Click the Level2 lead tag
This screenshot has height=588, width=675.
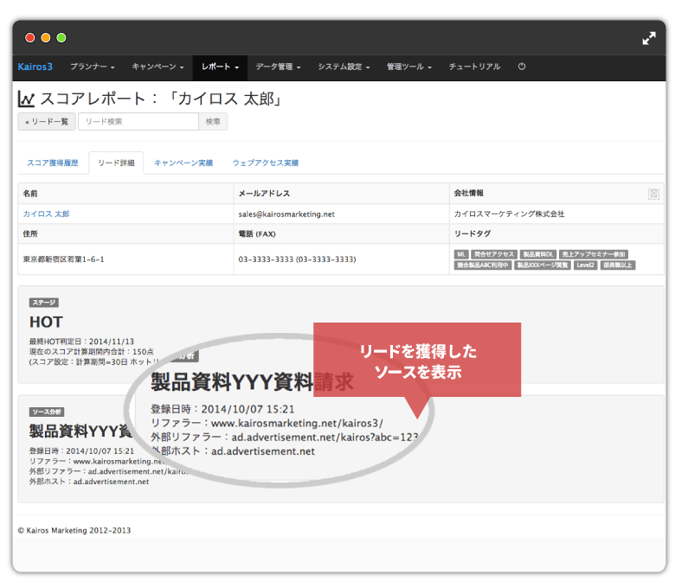pyautogui.click(x=586, y=265)
